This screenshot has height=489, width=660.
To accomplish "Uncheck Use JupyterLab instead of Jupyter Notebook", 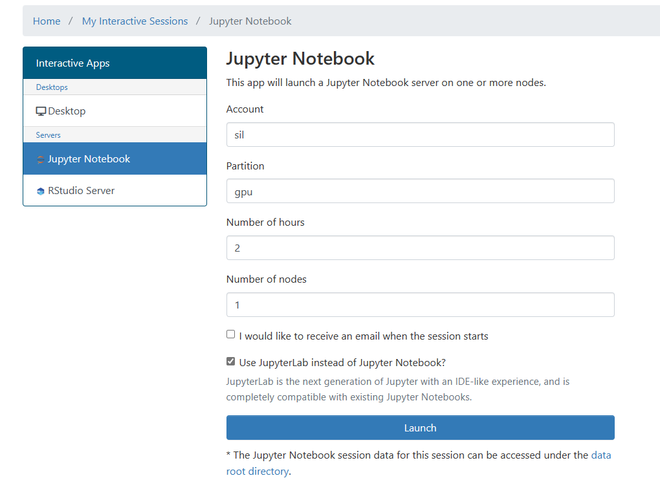I will tap(230, 361).
